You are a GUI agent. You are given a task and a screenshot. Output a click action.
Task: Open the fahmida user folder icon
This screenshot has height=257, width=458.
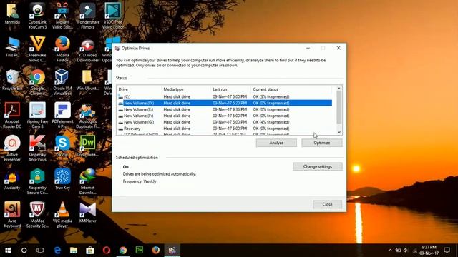coord(12,14)
